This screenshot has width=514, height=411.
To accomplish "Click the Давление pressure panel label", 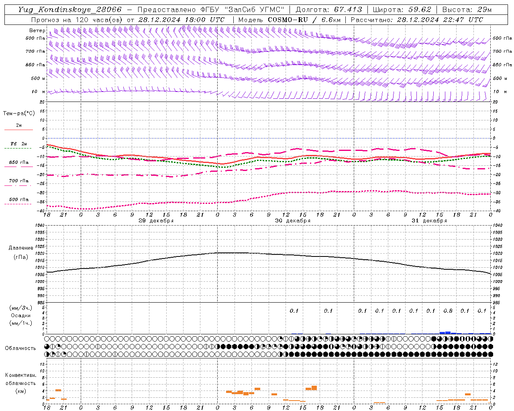I will (x=21, y=248).
